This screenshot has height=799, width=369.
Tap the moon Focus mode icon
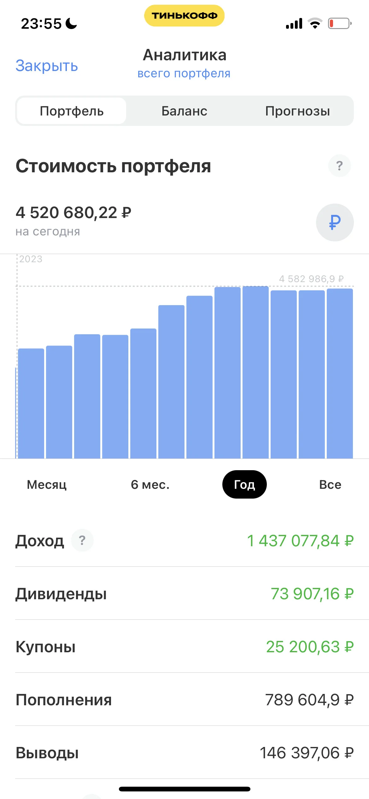[71, 23]
